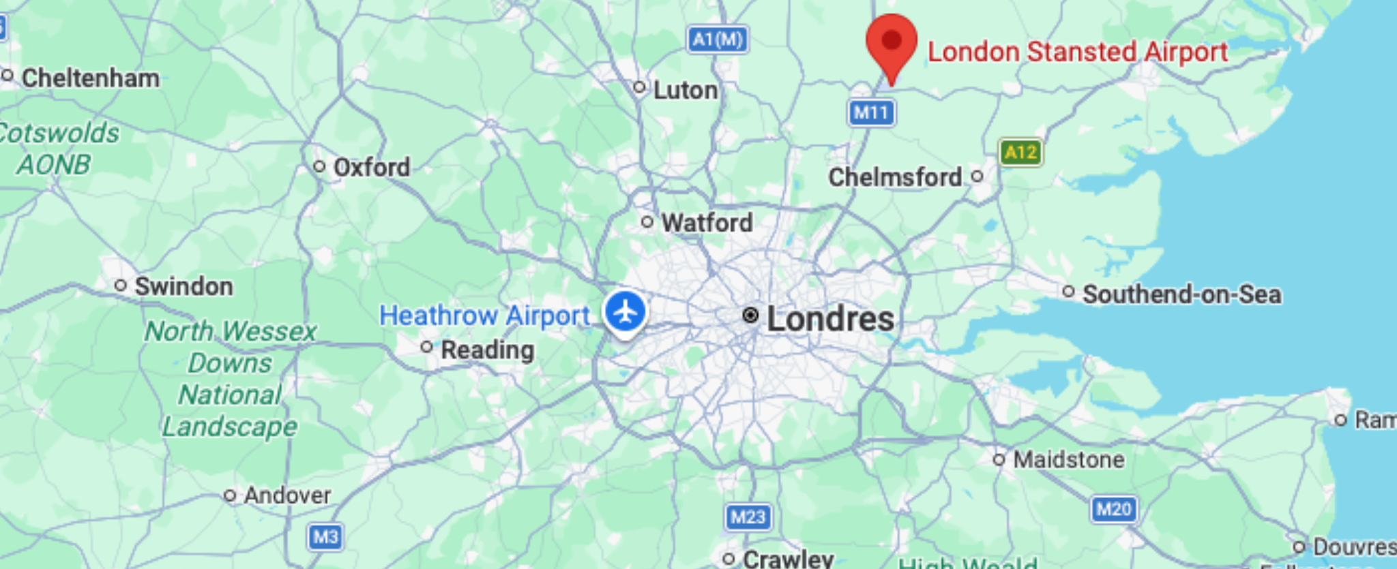The width and height of the screenshot is (1397, 569).
Task: Click the Maidstone town label
Action: [x=1069, y=459]
